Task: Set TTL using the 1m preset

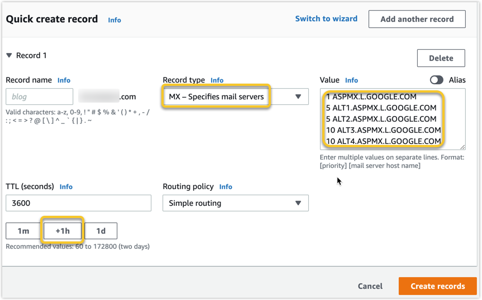Action: click(23, 231)
